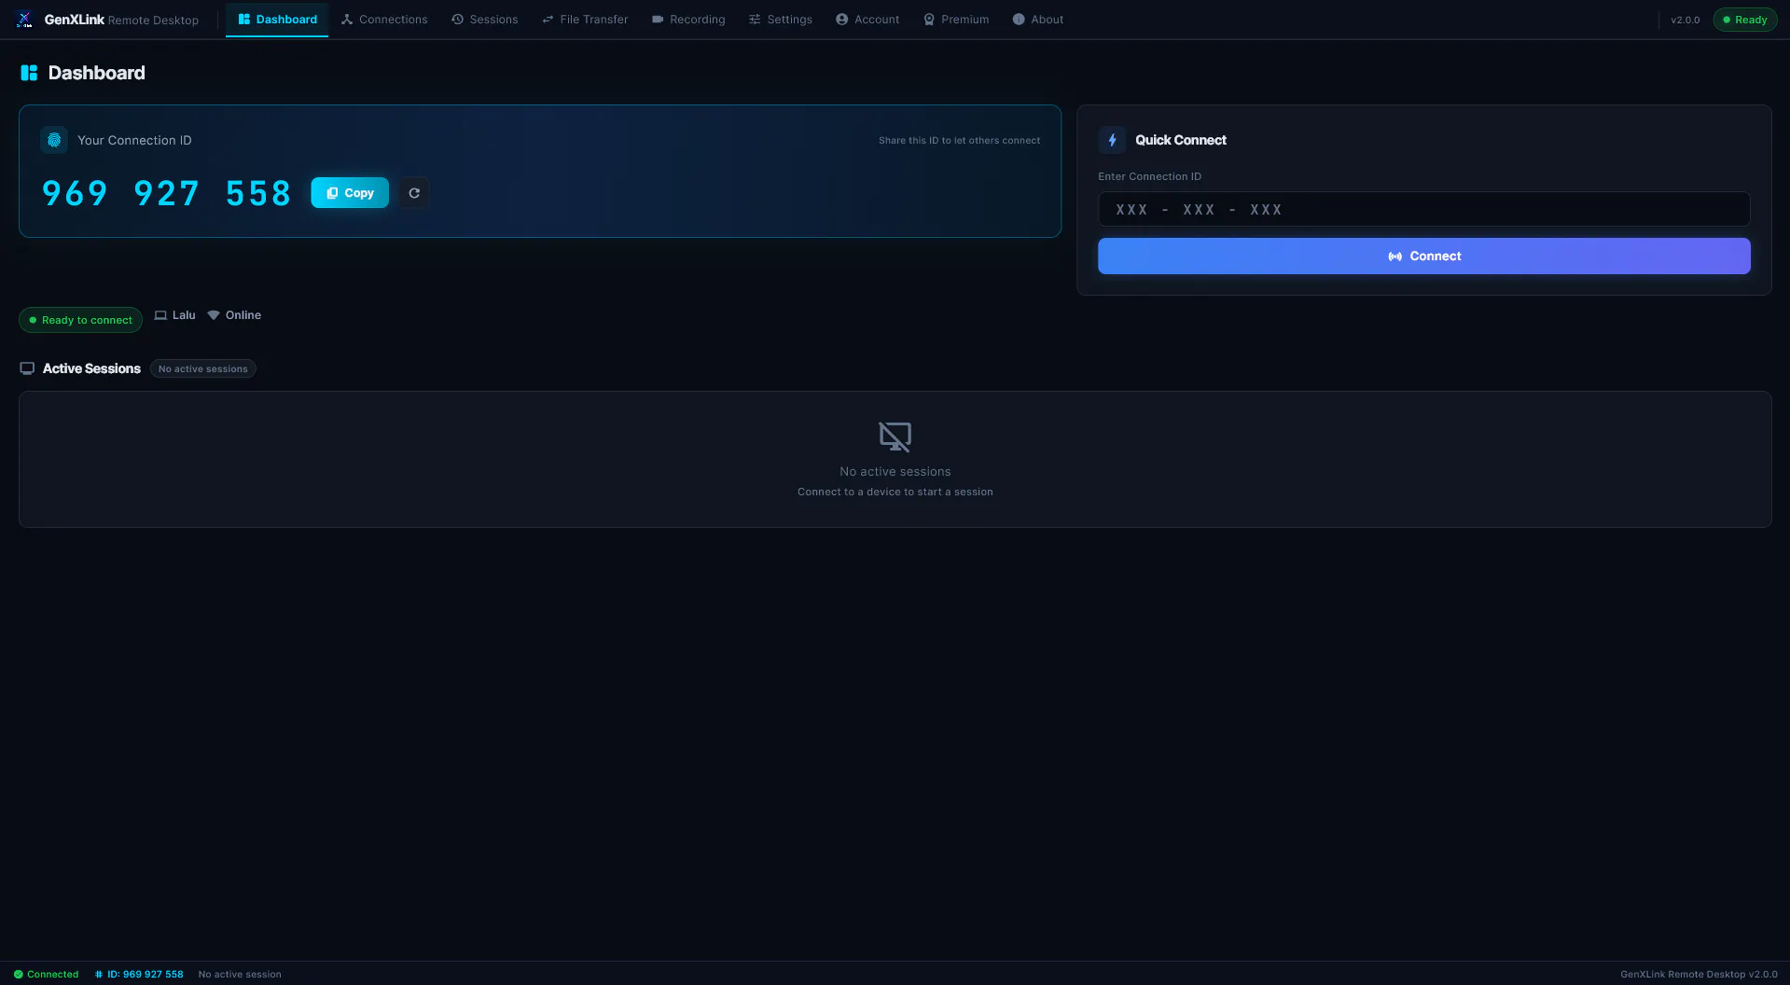Switch to the Connections tab

point(384,20)
